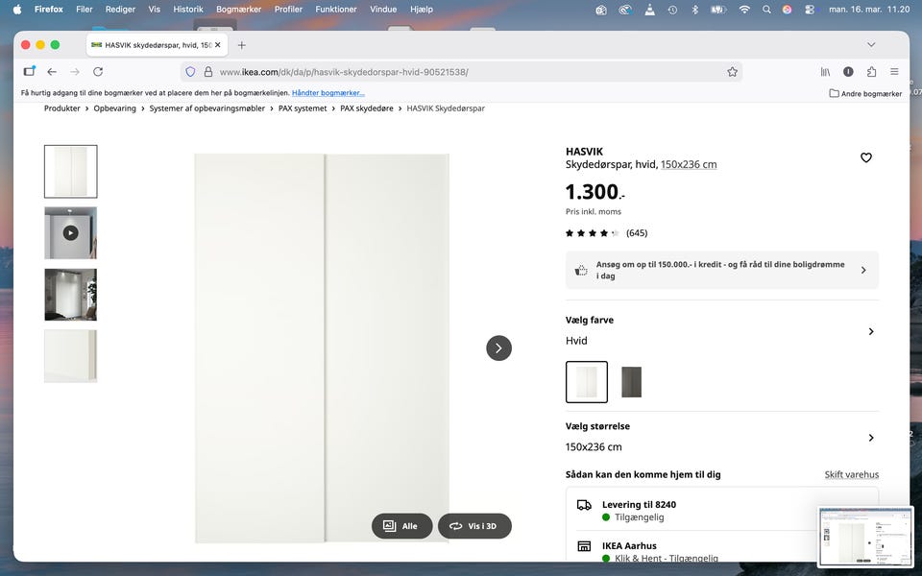This screenshot has height=576, width=922.
Task: Open the password manager toolbar icon
Action: point(848,72)
